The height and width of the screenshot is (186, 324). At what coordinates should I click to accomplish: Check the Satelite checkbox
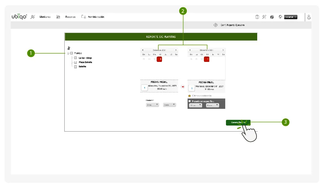click(75, 67)
